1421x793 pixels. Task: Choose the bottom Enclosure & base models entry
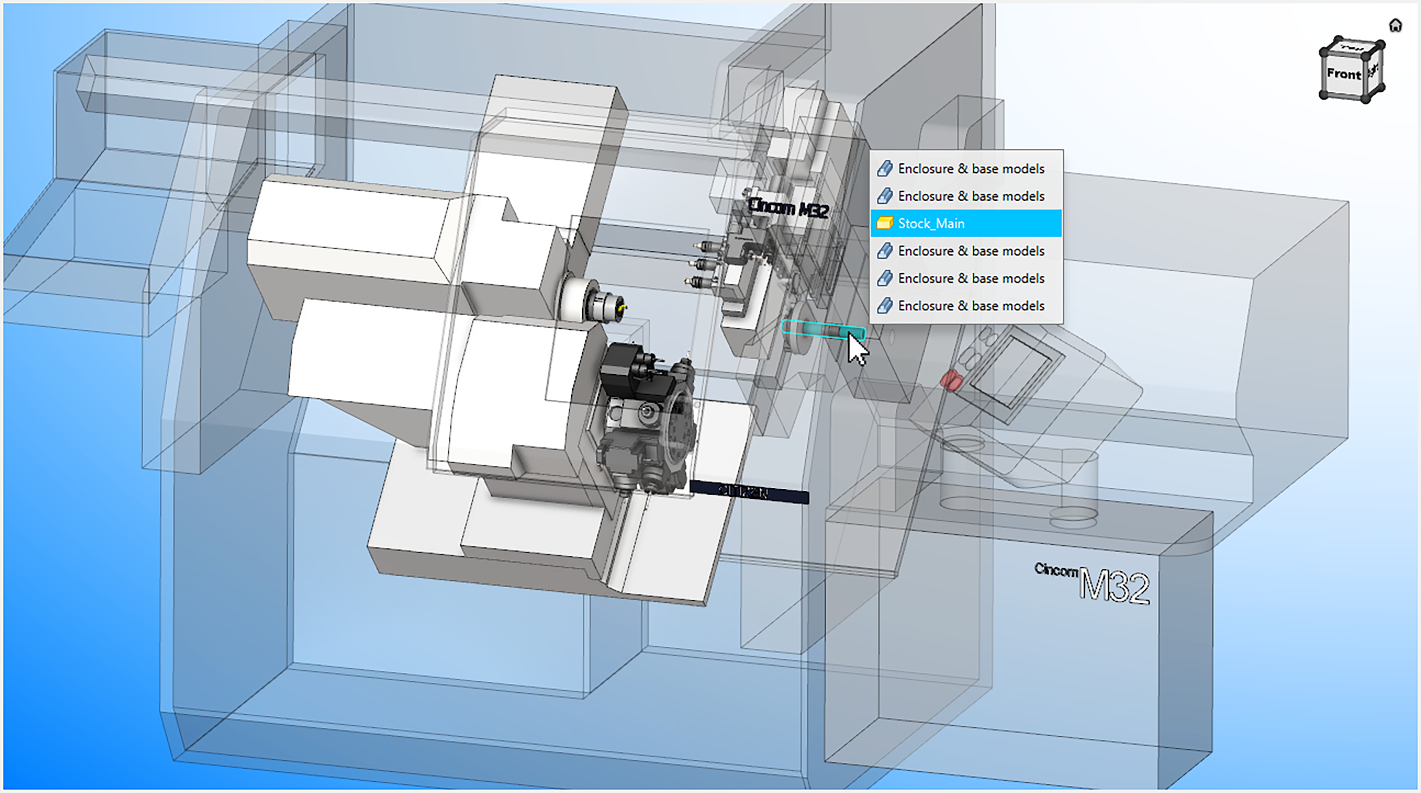pos(966,306)
